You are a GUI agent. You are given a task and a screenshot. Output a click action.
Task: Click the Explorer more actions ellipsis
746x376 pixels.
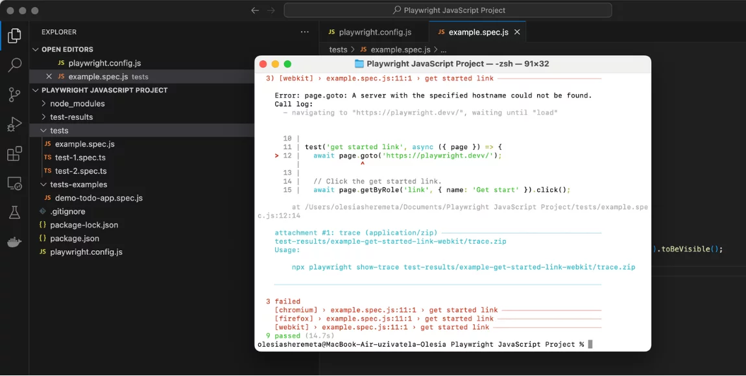pyautogui.click(x=305, y=32)
